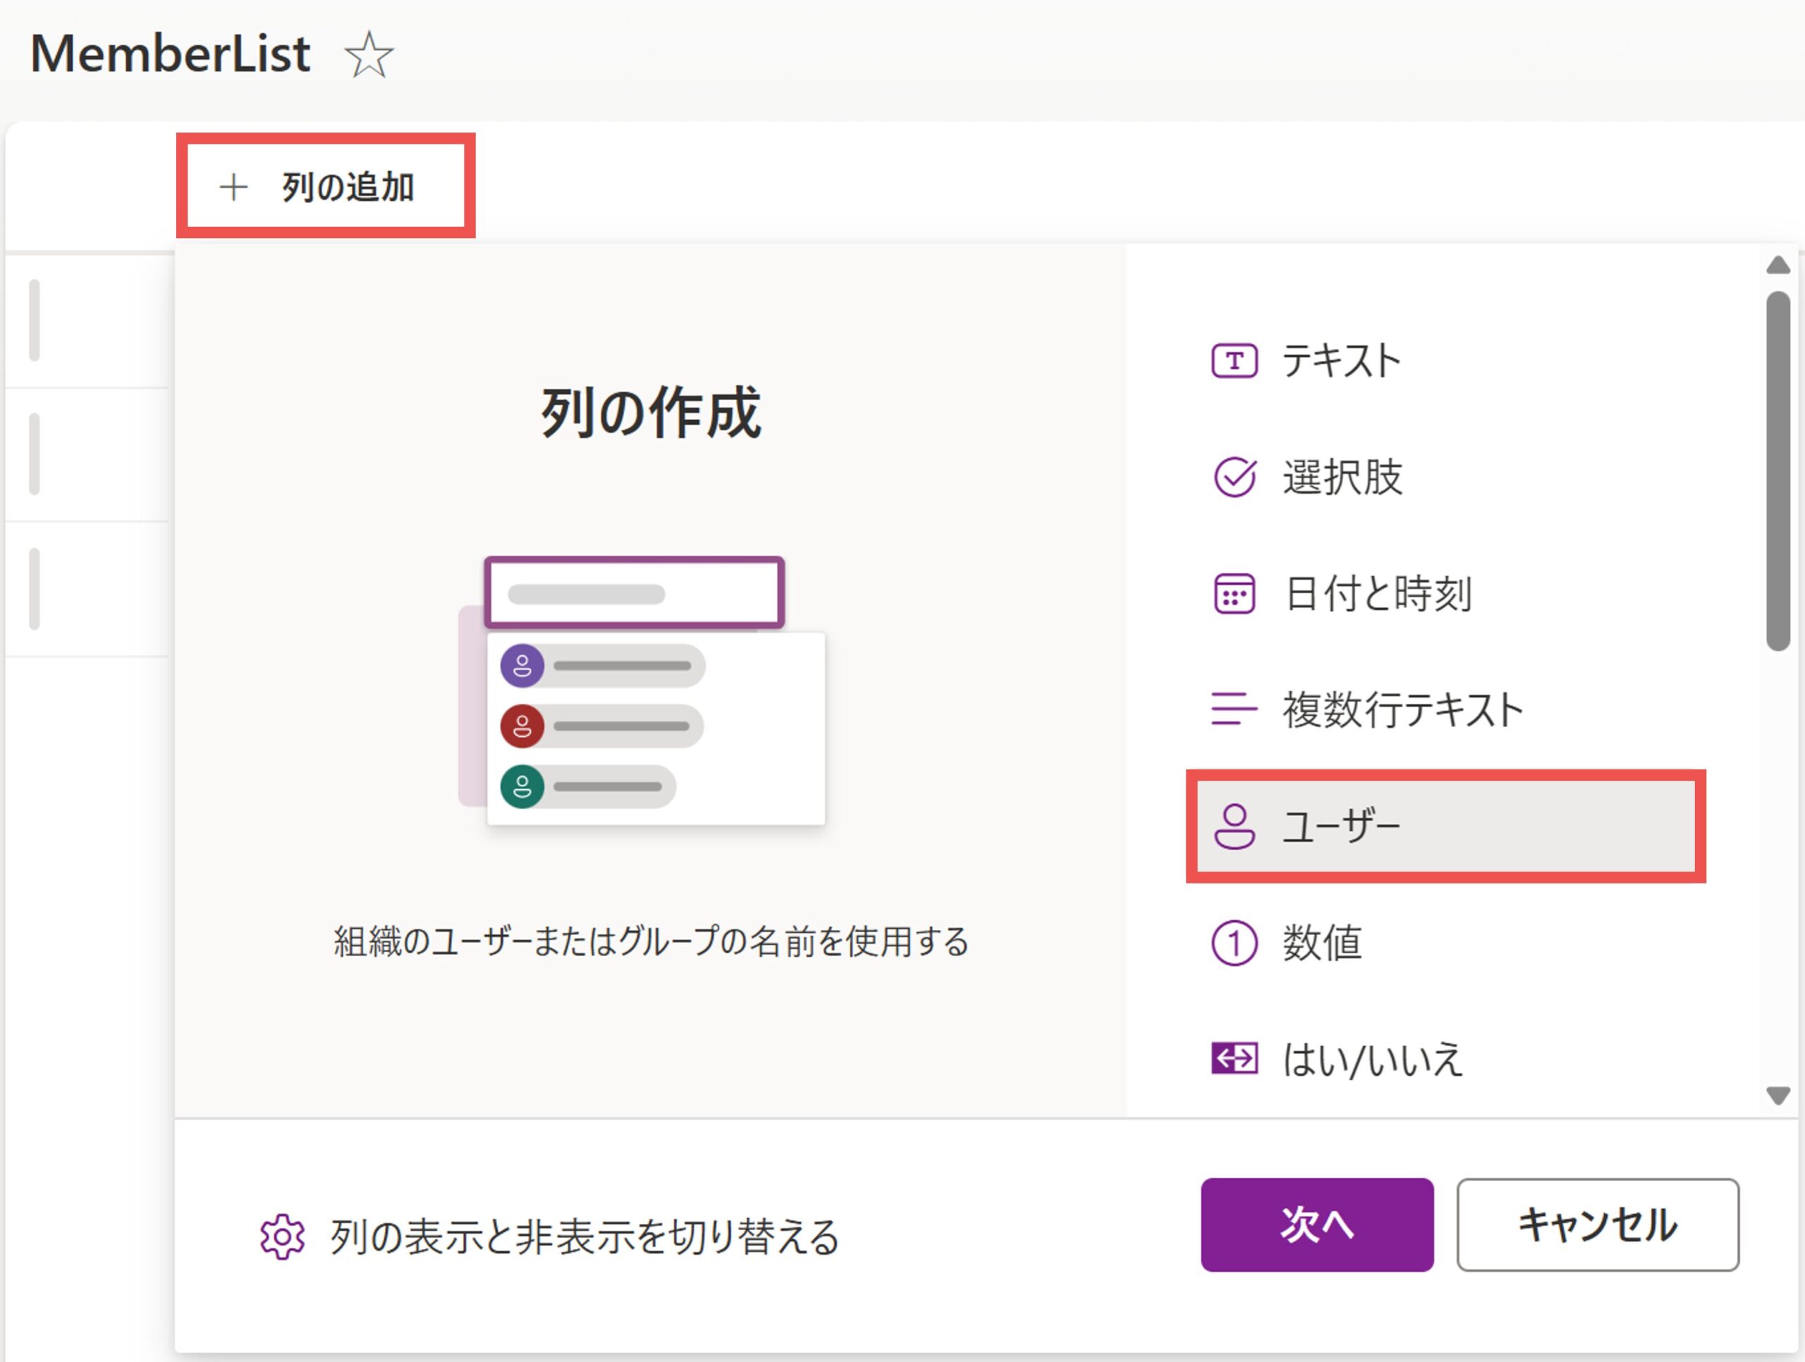Click the column type list scrollbar thumb
The height and width of the screenshot is (1362, 1805).
1778,471
